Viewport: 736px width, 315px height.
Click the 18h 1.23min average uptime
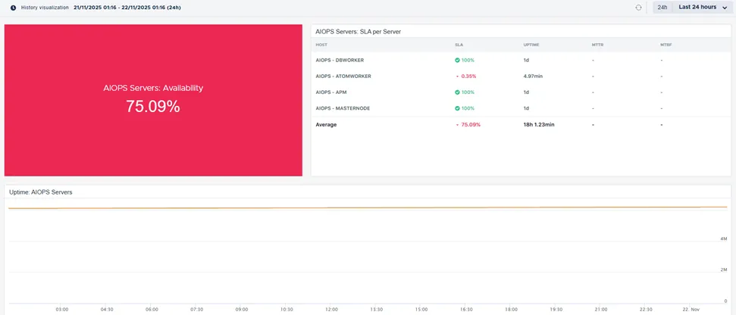click(x=539, y=125)
